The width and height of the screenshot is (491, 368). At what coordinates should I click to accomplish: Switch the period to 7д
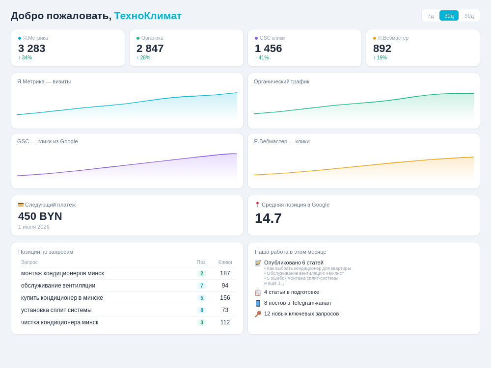click(x=431, y=16)
